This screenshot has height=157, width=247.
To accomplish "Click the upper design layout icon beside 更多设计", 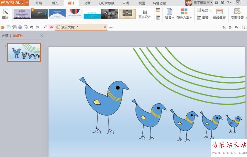I will coord(158,10).
